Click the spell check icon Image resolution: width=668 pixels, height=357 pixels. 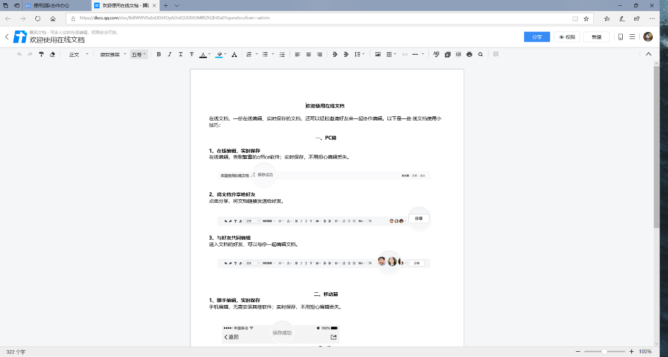(436, 54)
